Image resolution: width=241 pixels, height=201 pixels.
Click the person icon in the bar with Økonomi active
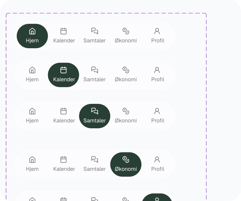157,159
